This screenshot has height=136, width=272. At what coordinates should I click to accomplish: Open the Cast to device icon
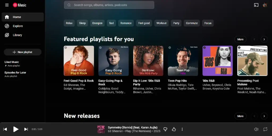pos(256,5)
